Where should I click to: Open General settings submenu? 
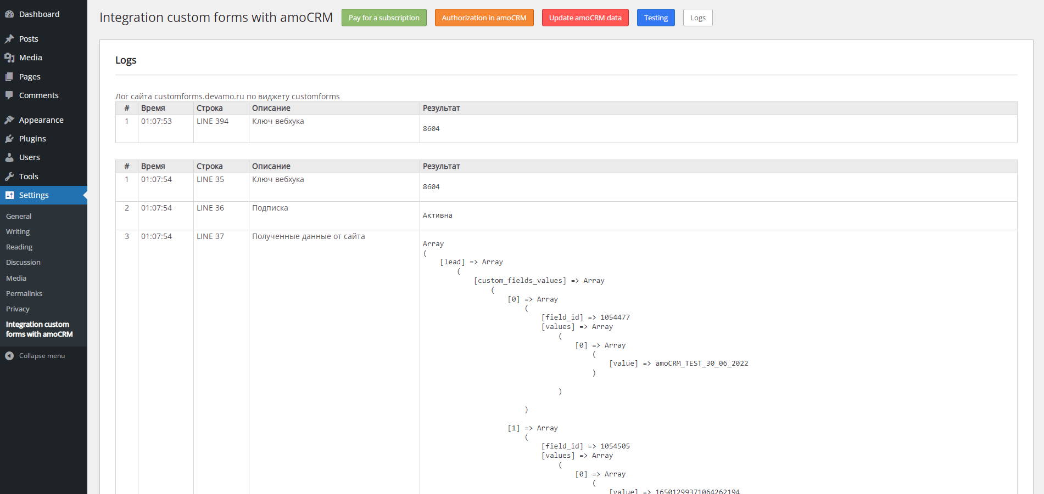coord(19,217)
